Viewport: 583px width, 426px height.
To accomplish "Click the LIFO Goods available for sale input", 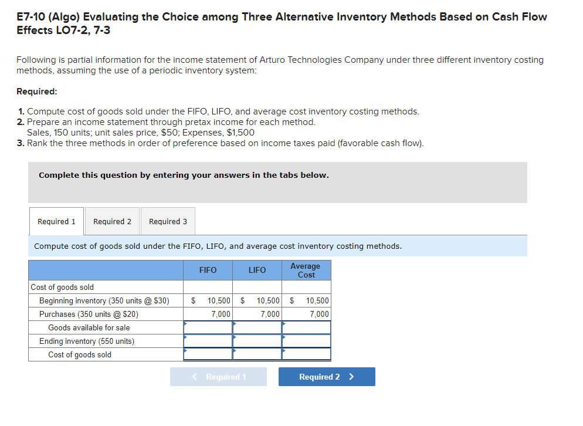I will pos(257,327).
